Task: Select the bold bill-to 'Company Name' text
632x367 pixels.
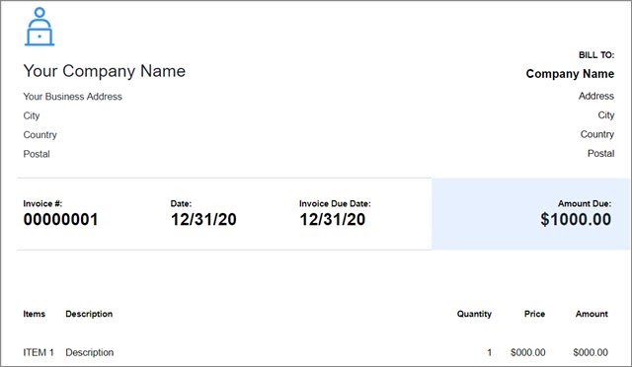Action: point(570,74)
